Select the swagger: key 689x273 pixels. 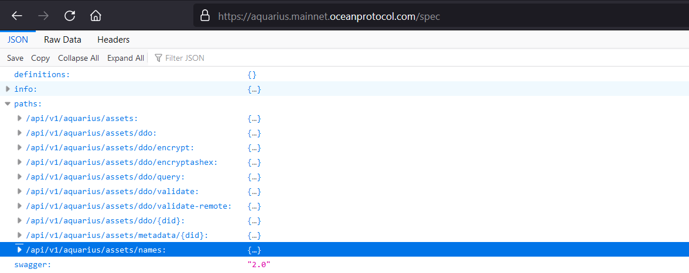point(33,265)
